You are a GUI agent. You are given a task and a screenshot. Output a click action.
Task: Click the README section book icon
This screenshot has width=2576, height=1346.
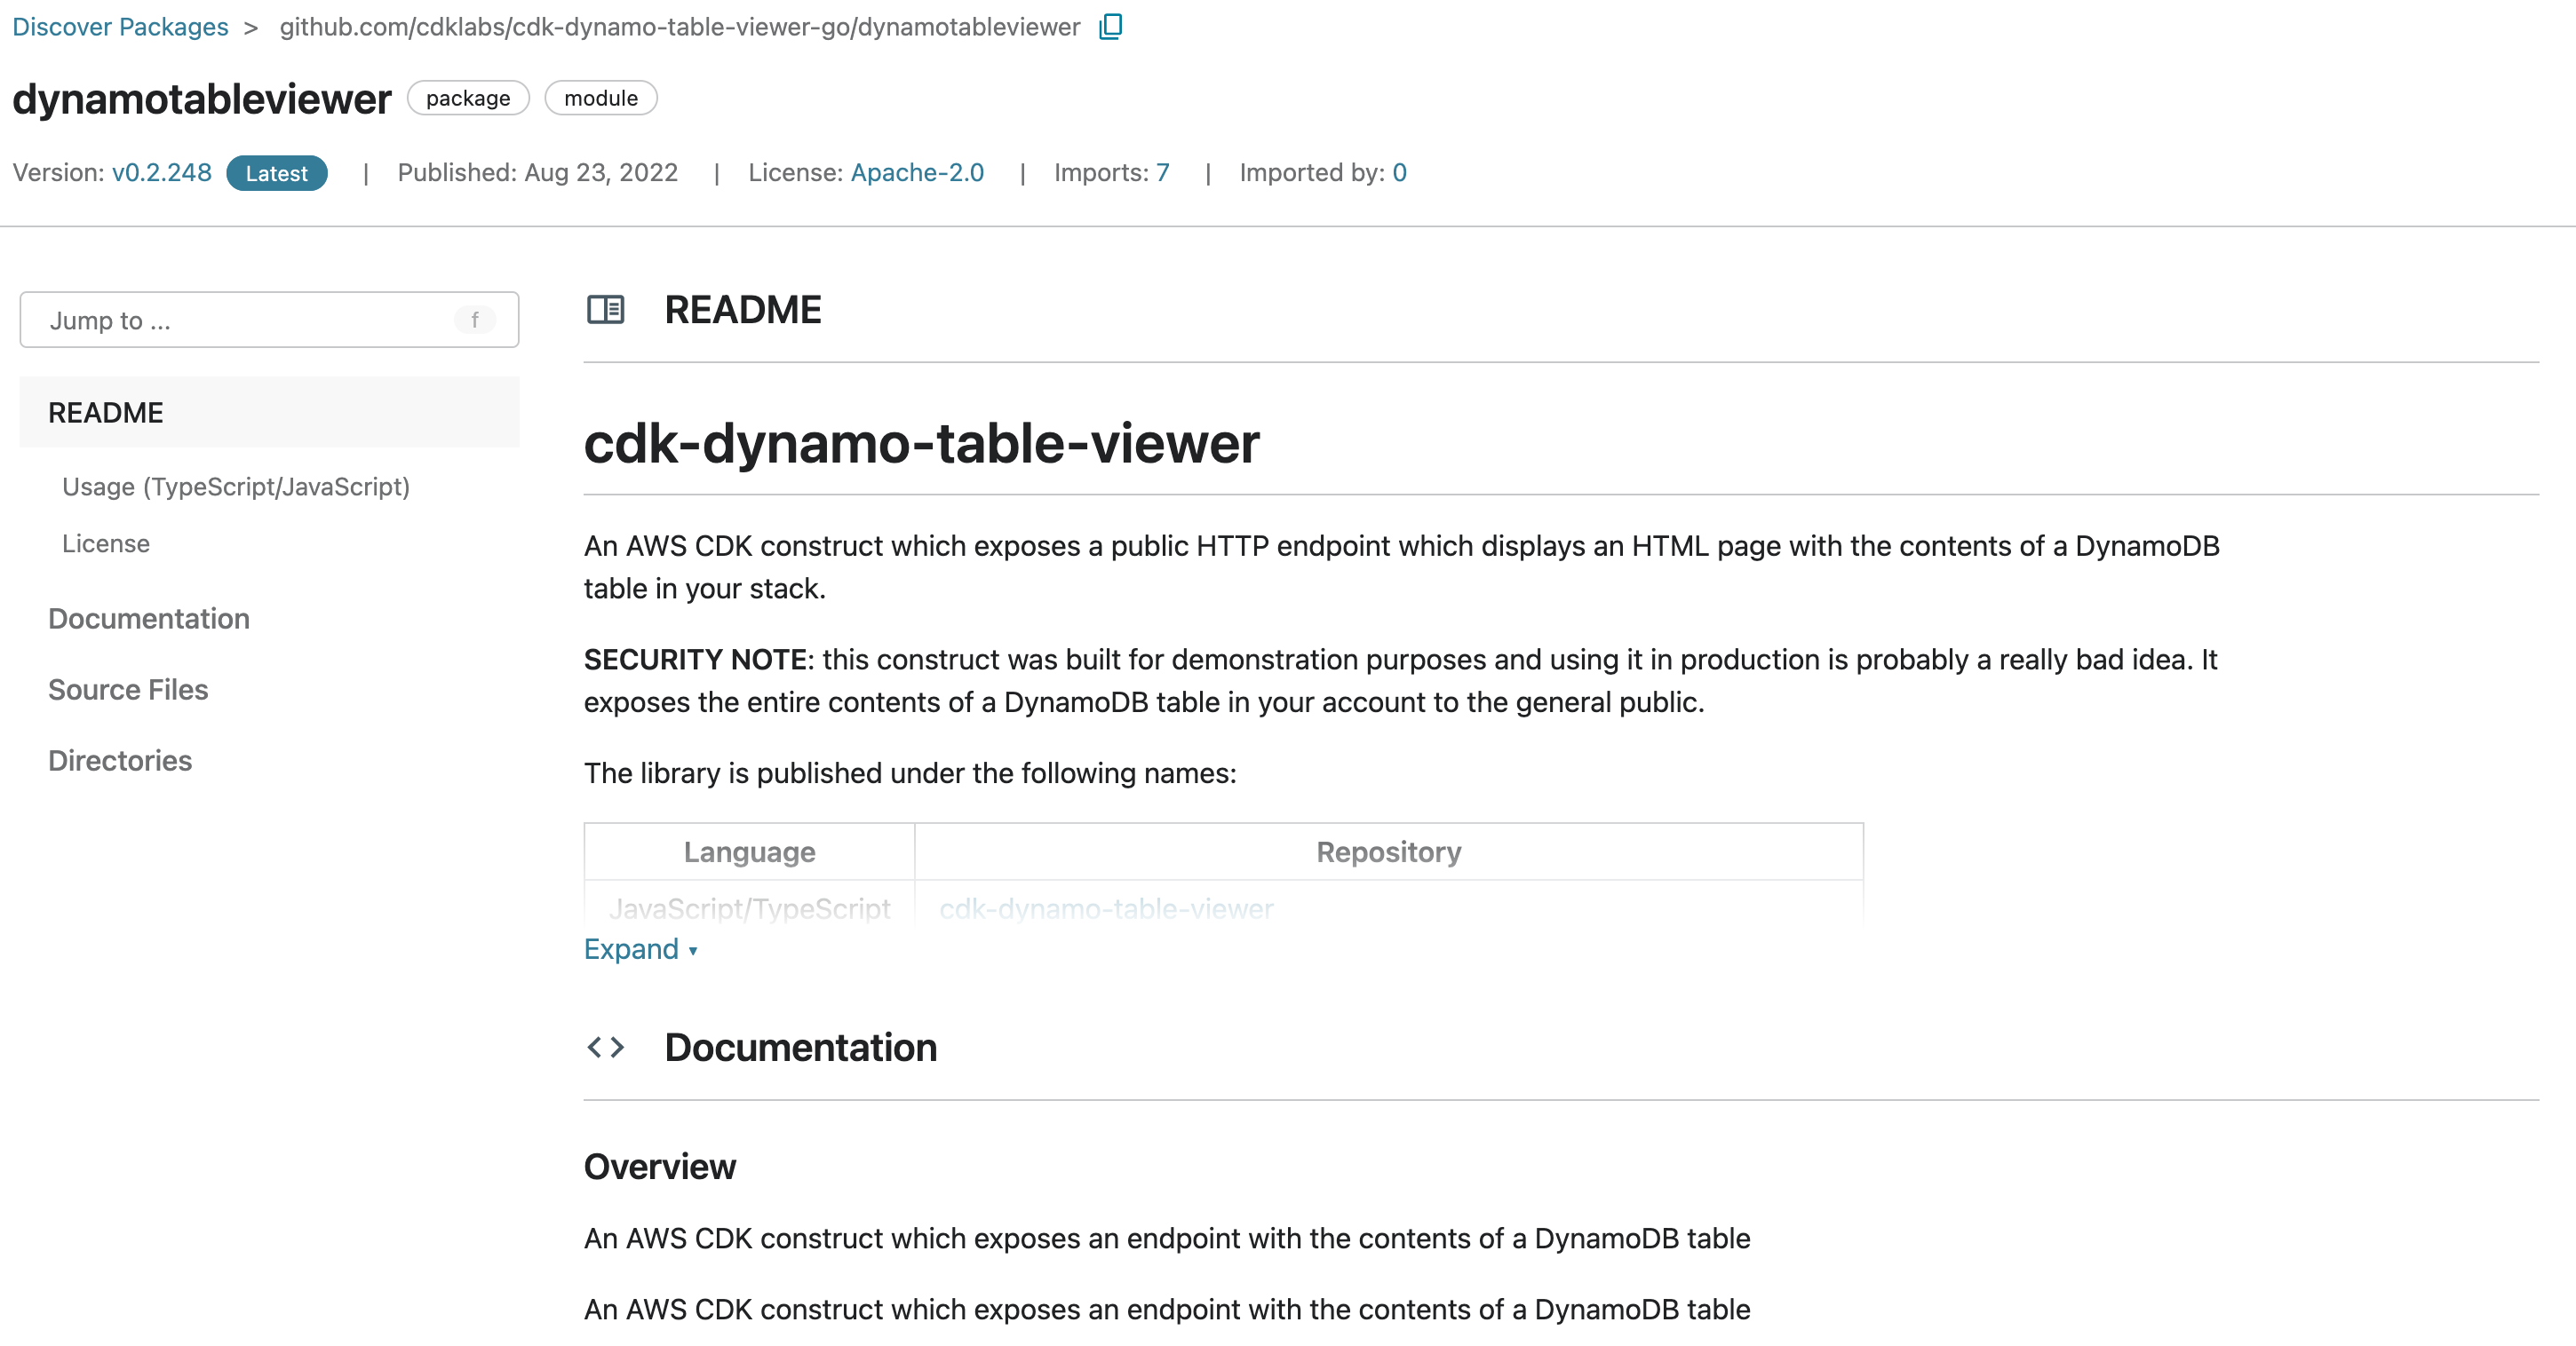point(605,310)
